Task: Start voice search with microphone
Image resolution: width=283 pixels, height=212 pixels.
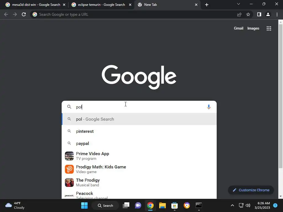Action: pyautogui.click(x=209, y=107)
